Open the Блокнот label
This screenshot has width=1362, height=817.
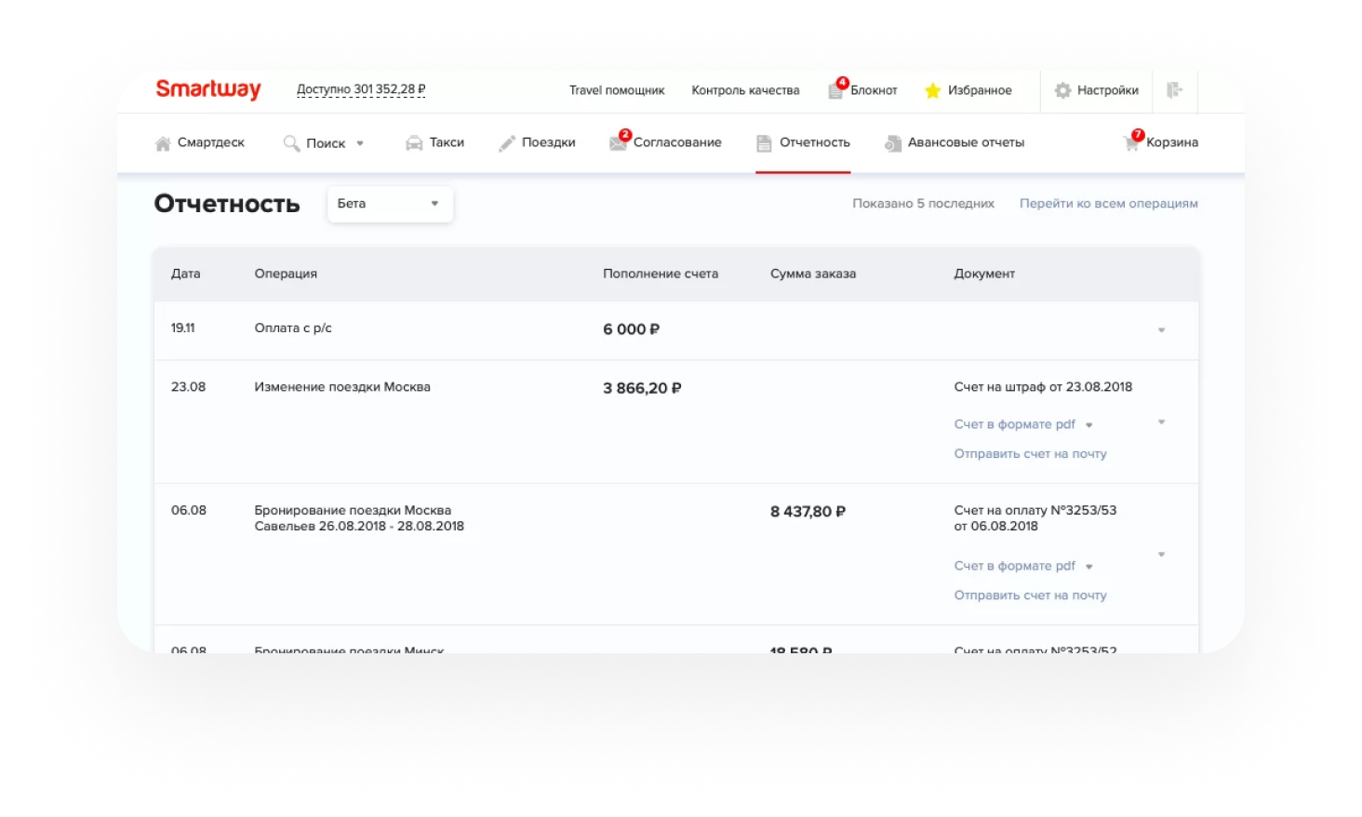[x=874, y=90]
